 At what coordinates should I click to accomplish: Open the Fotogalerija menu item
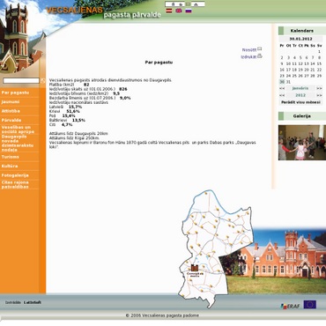(x=15, y=175)
